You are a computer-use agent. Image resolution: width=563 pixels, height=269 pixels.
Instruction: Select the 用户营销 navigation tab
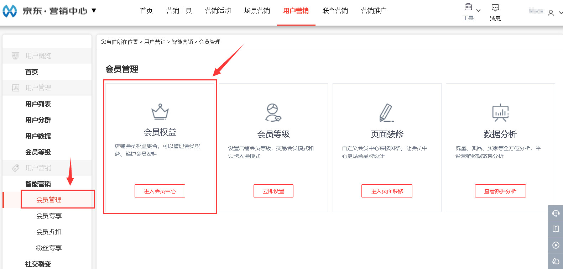point(296,11)
